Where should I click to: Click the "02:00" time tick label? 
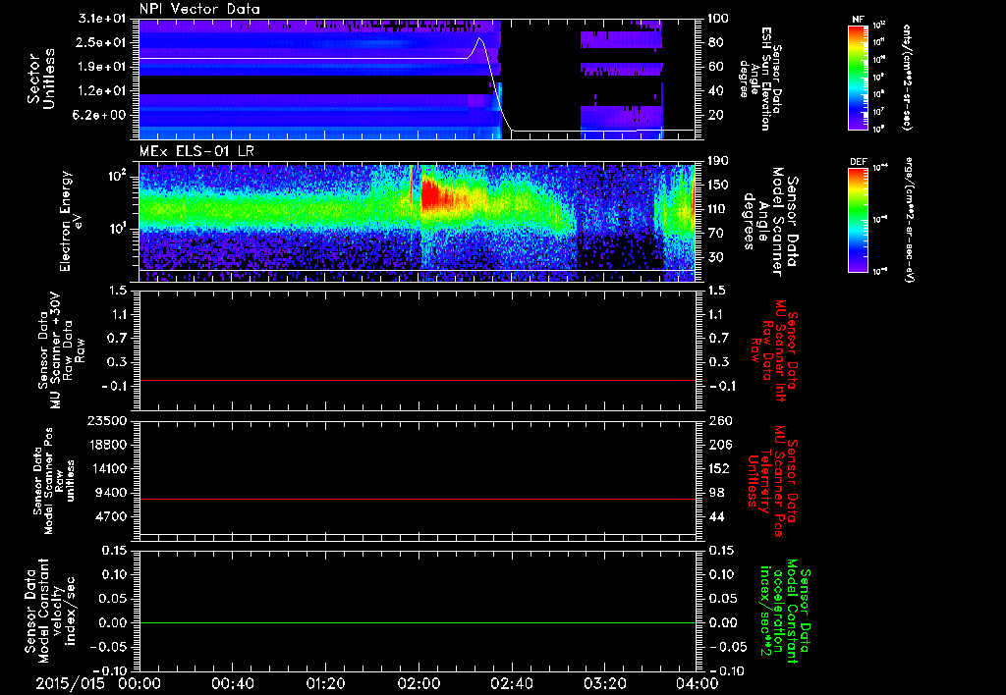tap(419, 683)
